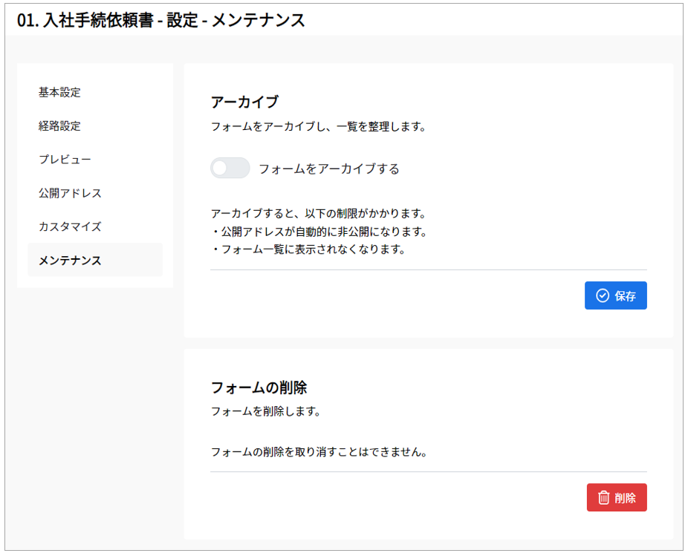Click the trash can icon in the 削除 button

coord(604,497)
